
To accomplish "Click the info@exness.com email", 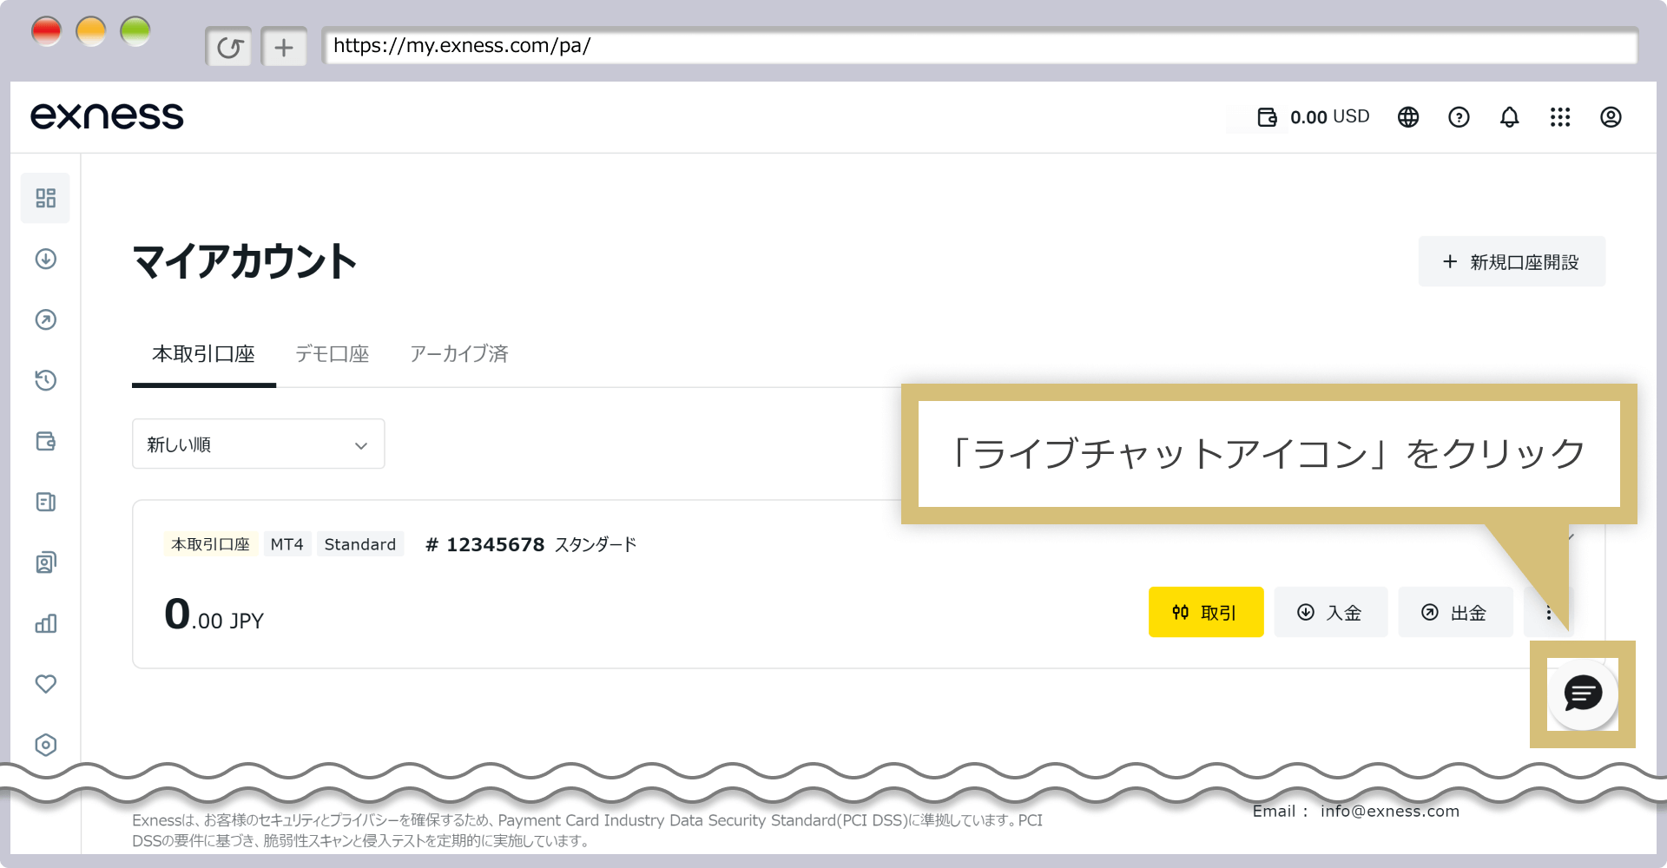I will (1390, 811).
